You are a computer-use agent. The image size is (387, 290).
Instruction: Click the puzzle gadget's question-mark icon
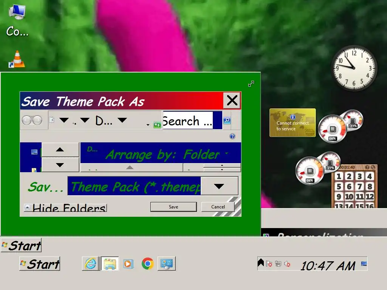tap(367, 167)
